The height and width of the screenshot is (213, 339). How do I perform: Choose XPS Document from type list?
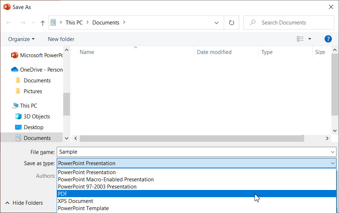(x=196, y=201)
